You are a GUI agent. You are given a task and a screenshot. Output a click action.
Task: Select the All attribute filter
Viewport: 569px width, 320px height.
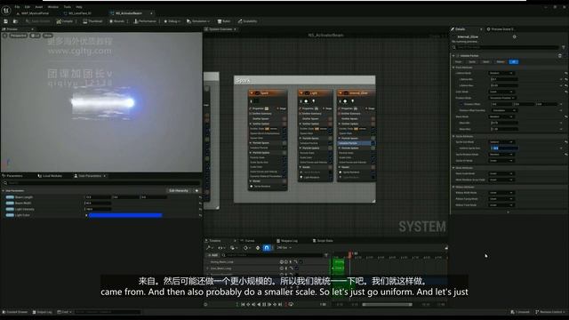pyautogui.click(x=514, y=62)
